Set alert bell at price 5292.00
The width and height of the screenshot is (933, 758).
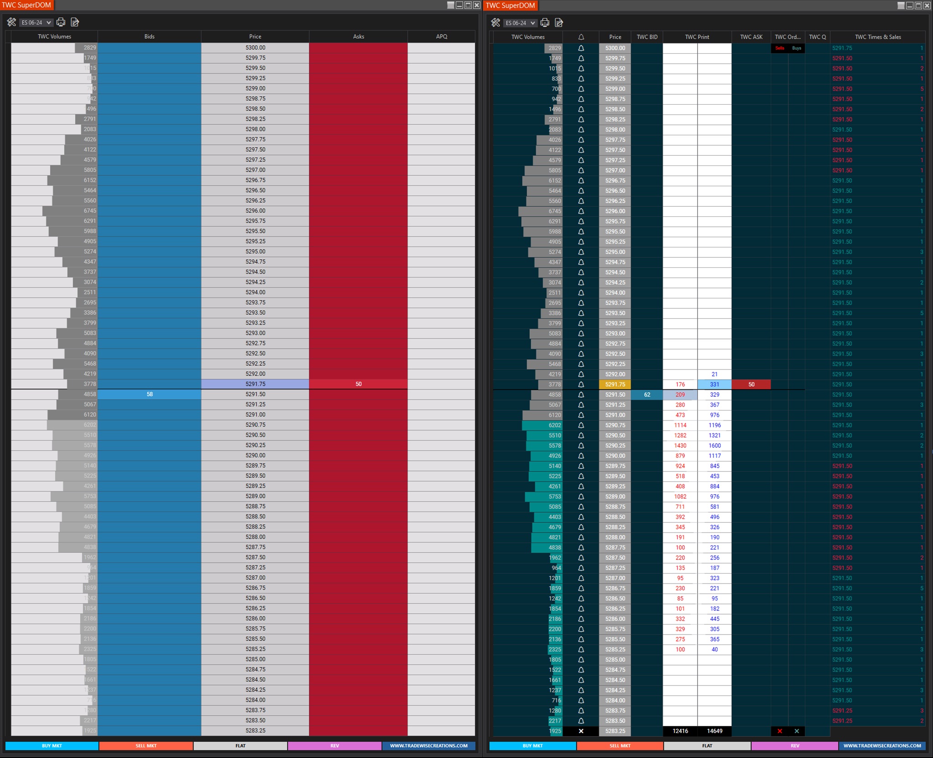[581, 374]
